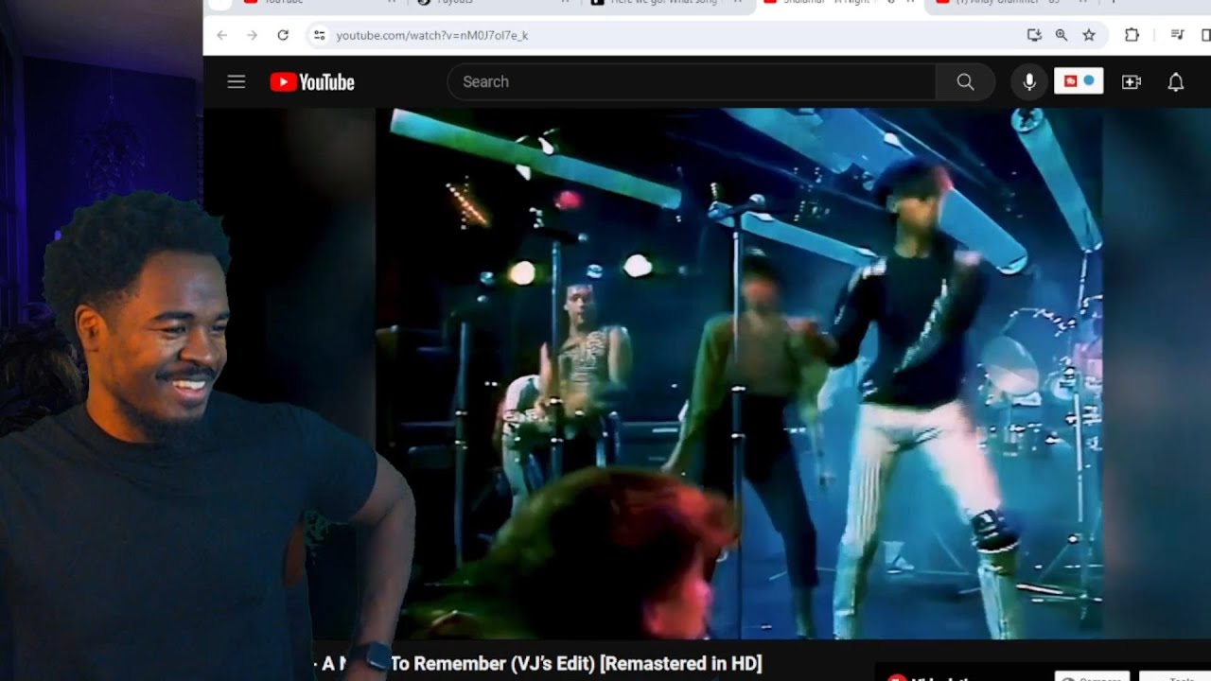
Task: Open the media controls toolbar icon
Action: 1178,35
